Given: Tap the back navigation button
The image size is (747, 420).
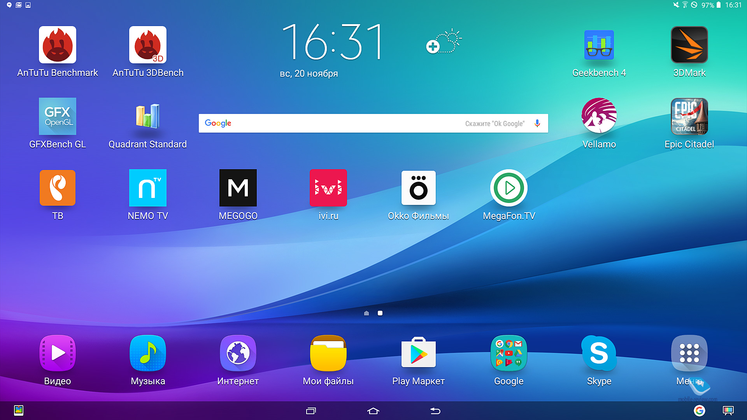Looking at the screenshot, I should click(x=435, y=411).
